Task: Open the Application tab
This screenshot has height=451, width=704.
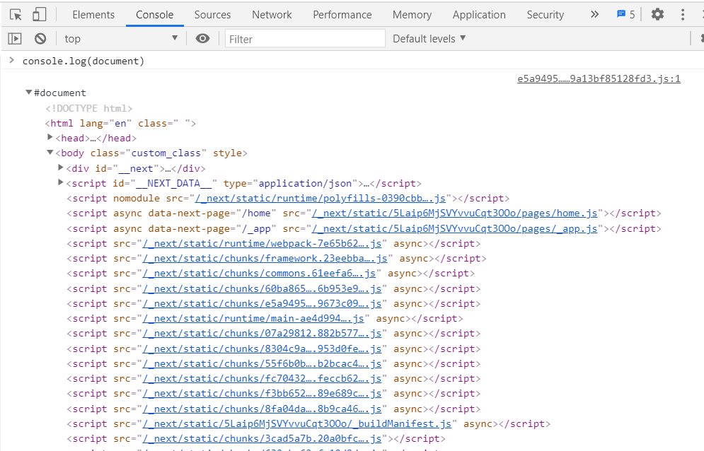Action: tap(478, 15)
